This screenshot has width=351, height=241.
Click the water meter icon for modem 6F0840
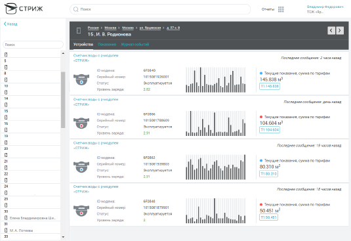(81, 79)
